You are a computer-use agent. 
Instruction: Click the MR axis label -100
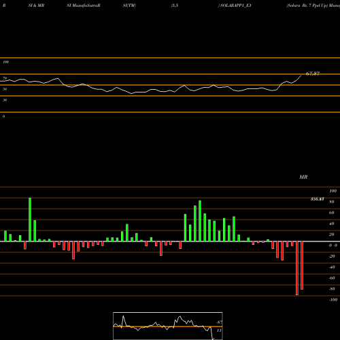tap(333, 300)
